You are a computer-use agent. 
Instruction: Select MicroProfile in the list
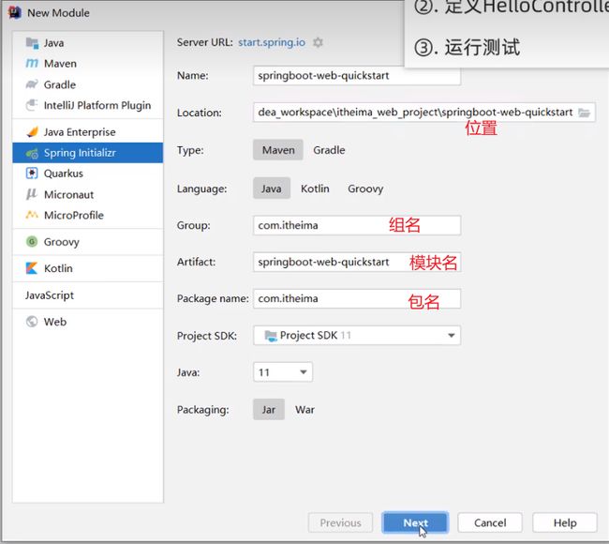point(88,215)
